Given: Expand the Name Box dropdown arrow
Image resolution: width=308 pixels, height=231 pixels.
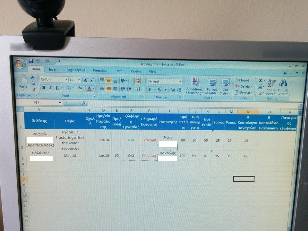Looking at the screenshot, I should coord(60,103).
